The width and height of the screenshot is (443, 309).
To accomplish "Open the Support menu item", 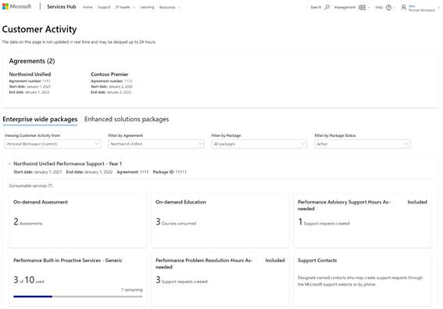I will (104, 7).
